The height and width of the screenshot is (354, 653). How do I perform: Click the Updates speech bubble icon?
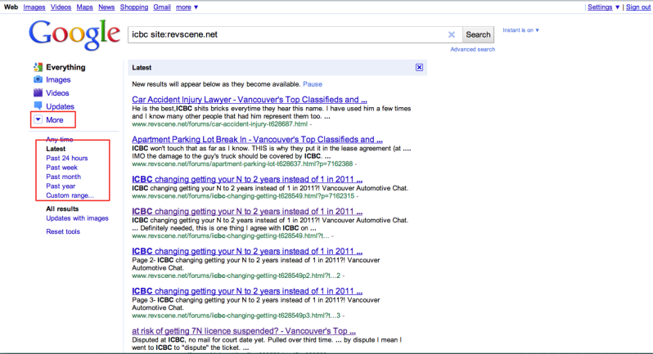(x=38, y=105)
